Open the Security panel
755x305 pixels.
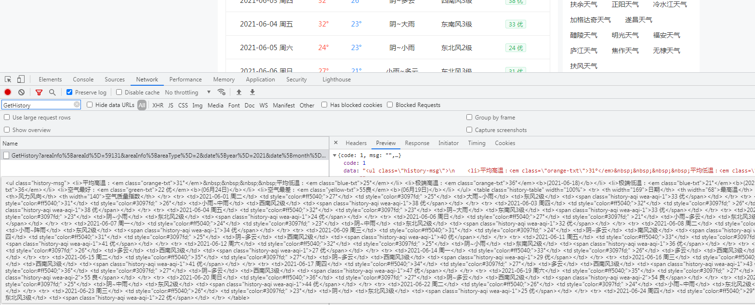click(296, 80)
